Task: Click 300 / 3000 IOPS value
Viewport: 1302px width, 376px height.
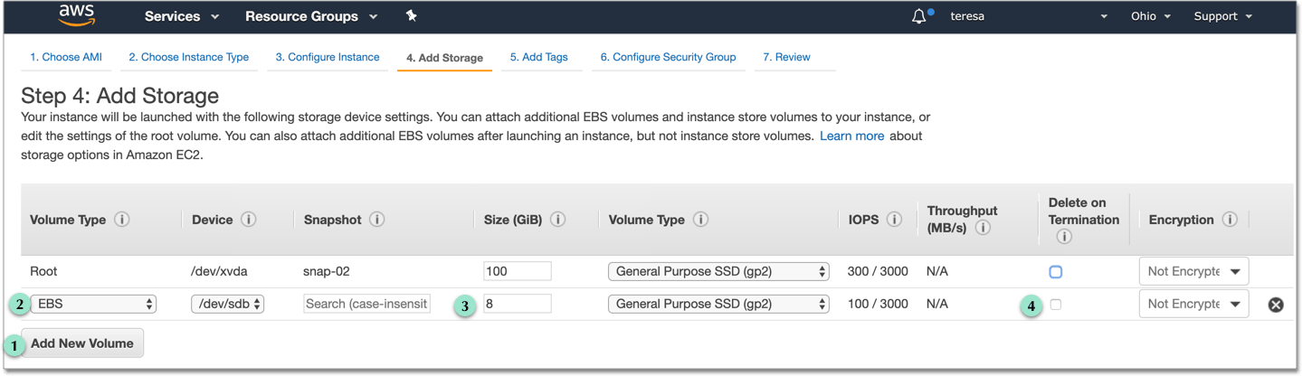Action: 878,271
